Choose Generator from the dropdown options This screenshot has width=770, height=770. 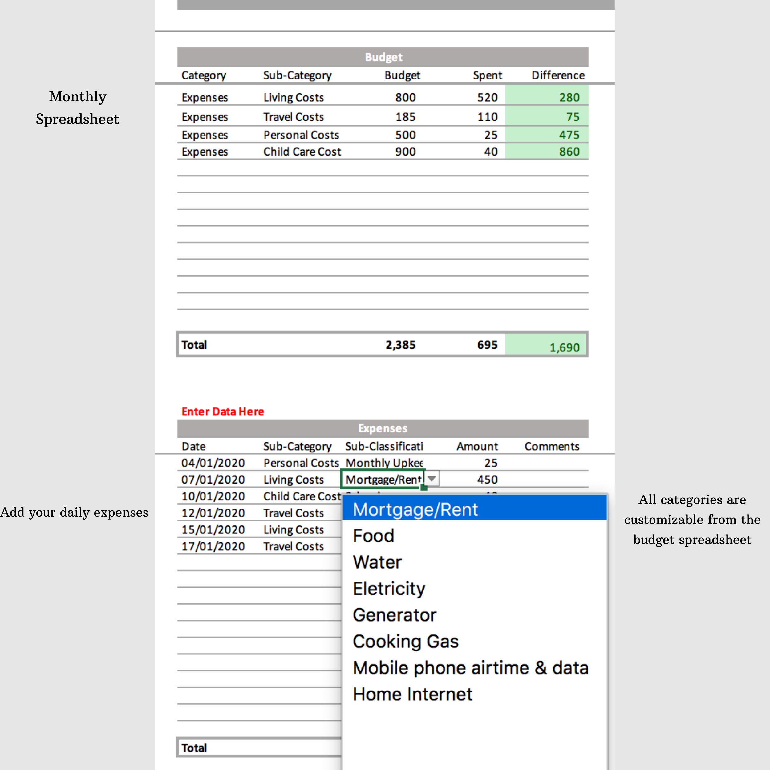point(394,614)
